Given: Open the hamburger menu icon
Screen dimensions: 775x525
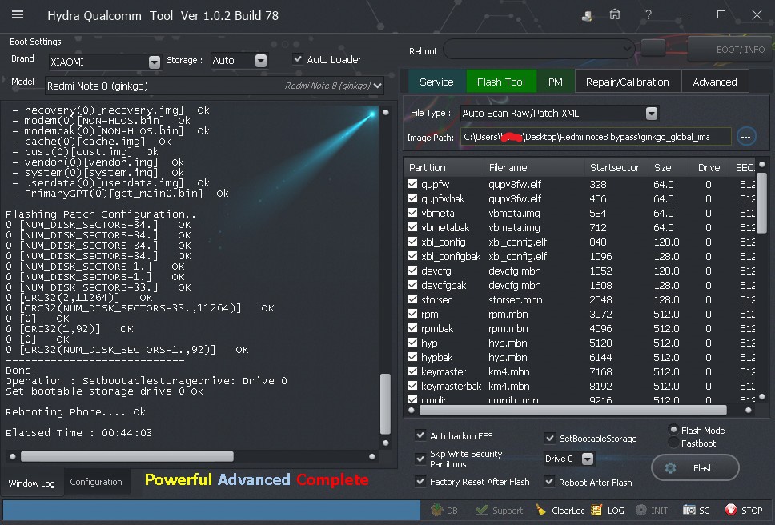Looking at the screenshot, I should coord(18,15).
